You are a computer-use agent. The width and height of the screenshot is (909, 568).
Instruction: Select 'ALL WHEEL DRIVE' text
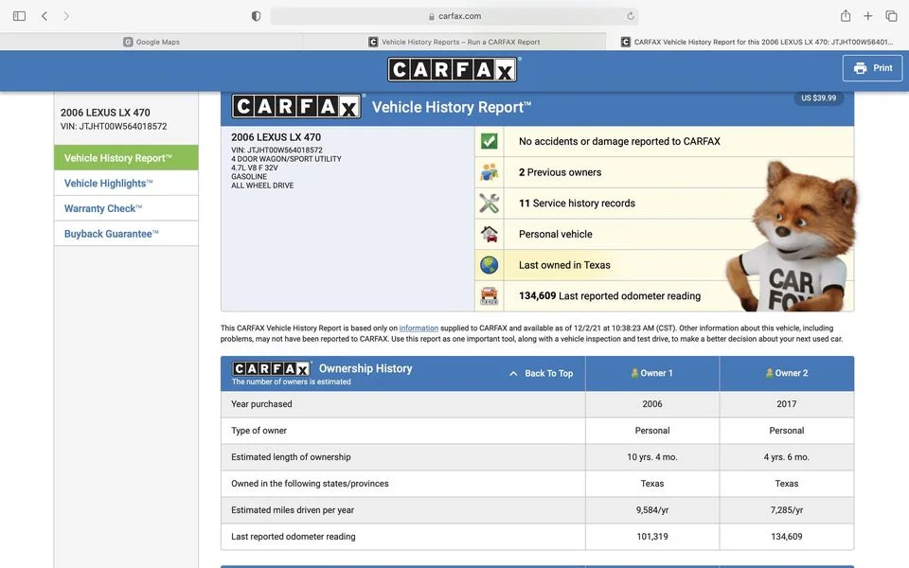262,186
